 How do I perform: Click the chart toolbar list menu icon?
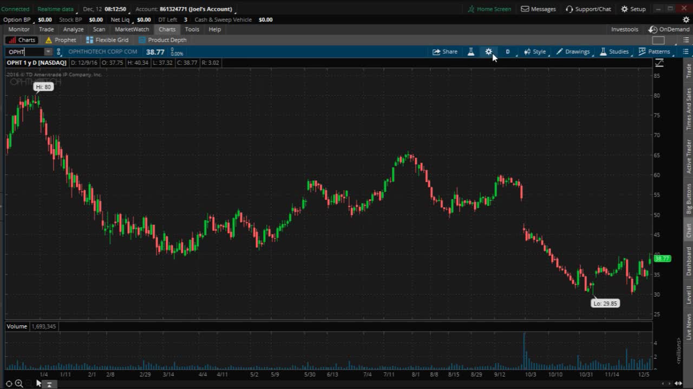(685, 52)
